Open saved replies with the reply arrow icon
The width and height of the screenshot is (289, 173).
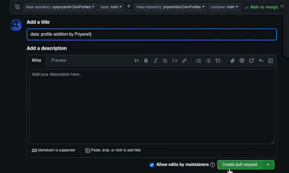point(261,61)
